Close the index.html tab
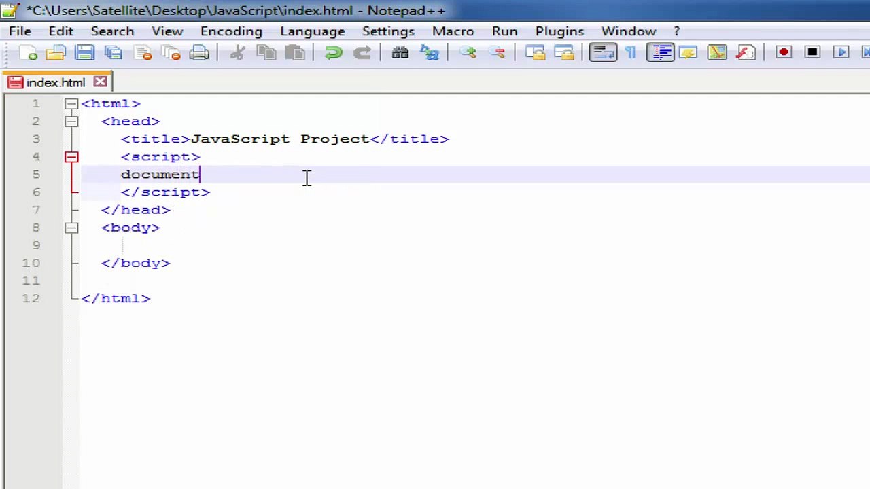 point(100,82)
